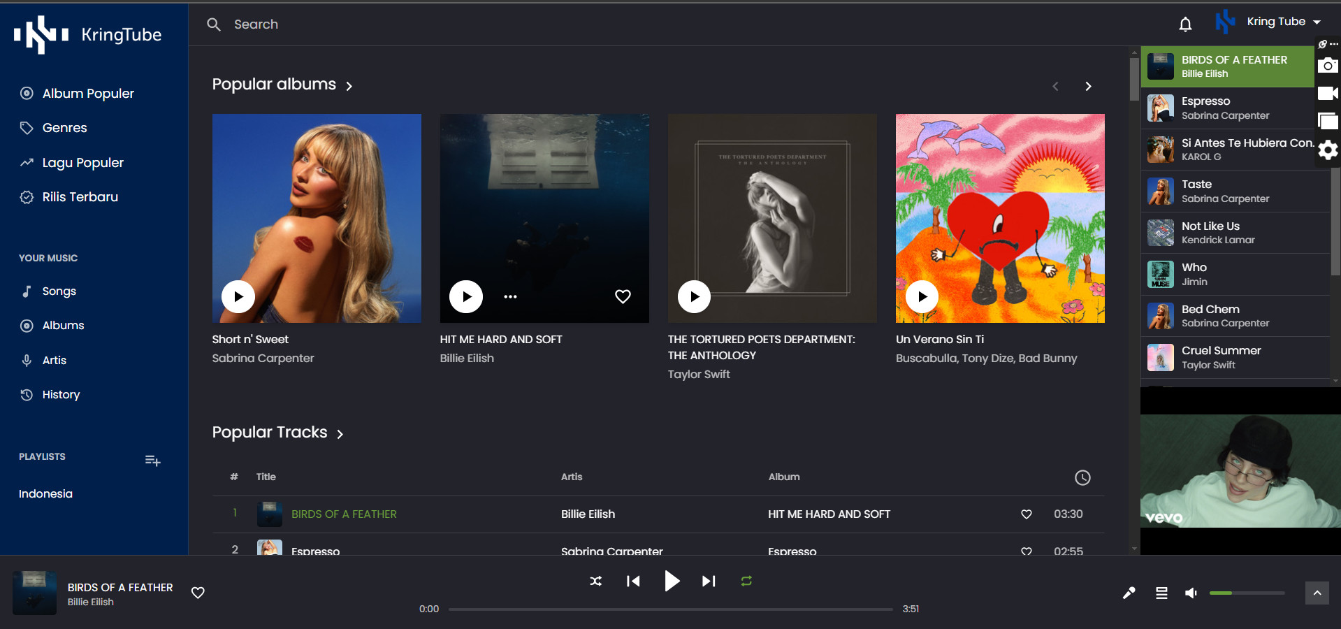Open the notifications bell
Screen dimensions: 1341x629
point(1185,24)
